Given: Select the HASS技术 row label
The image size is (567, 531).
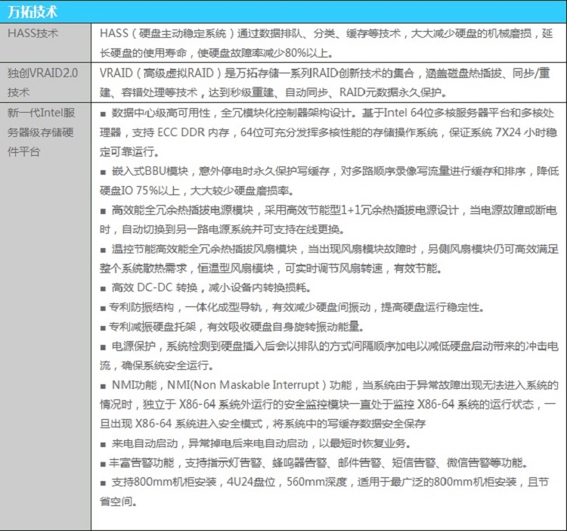Looking at the screenshot, I should pyautogui.click(x=33, y=34).
